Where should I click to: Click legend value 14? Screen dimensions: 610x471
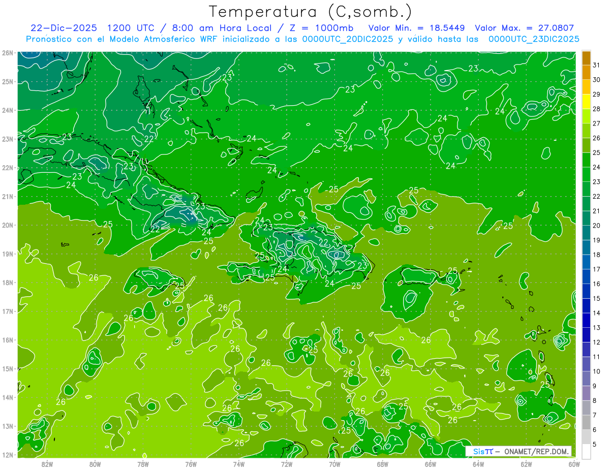coord(597,313)
